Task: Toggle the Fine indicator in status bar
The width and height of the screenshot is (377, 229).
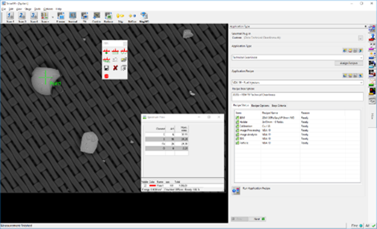Action: click(357, 226)
